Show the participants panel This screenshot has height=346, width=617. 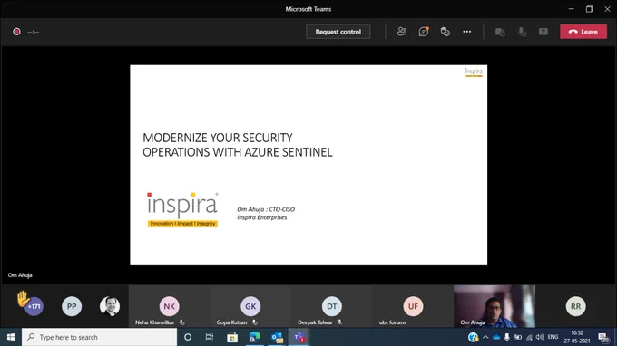point(402,32)
